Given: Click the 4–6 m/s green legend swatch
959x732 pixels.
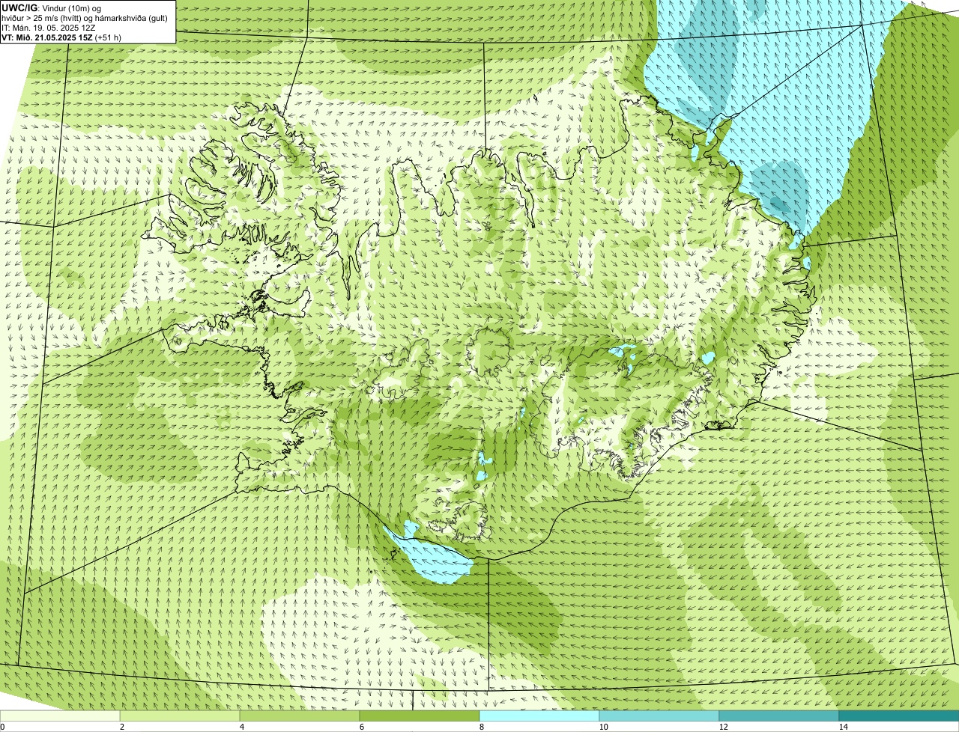Looking at the screenshot, I should pyautogui.click(x=300, y=716).
